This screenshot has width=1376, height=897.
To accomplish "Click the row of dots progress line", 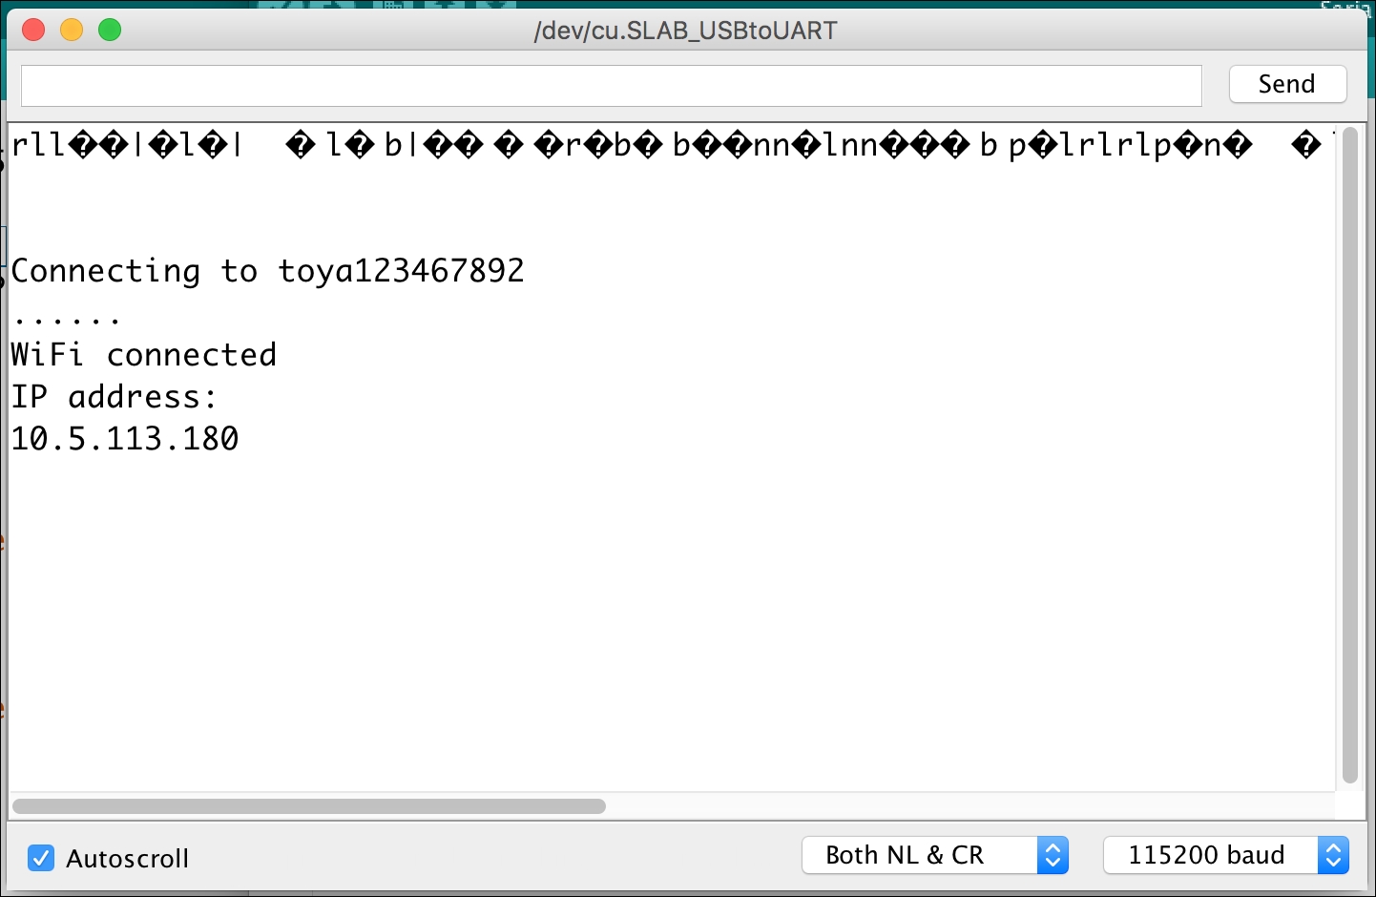I will [67, 319].
